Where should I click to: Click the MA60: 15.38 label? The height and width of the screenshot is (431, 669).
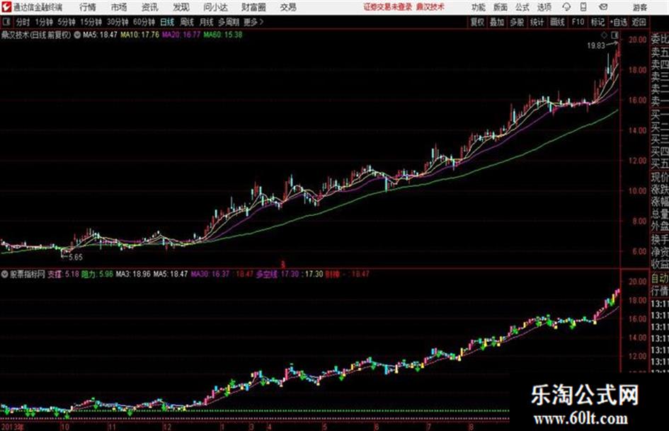(223, 35)
